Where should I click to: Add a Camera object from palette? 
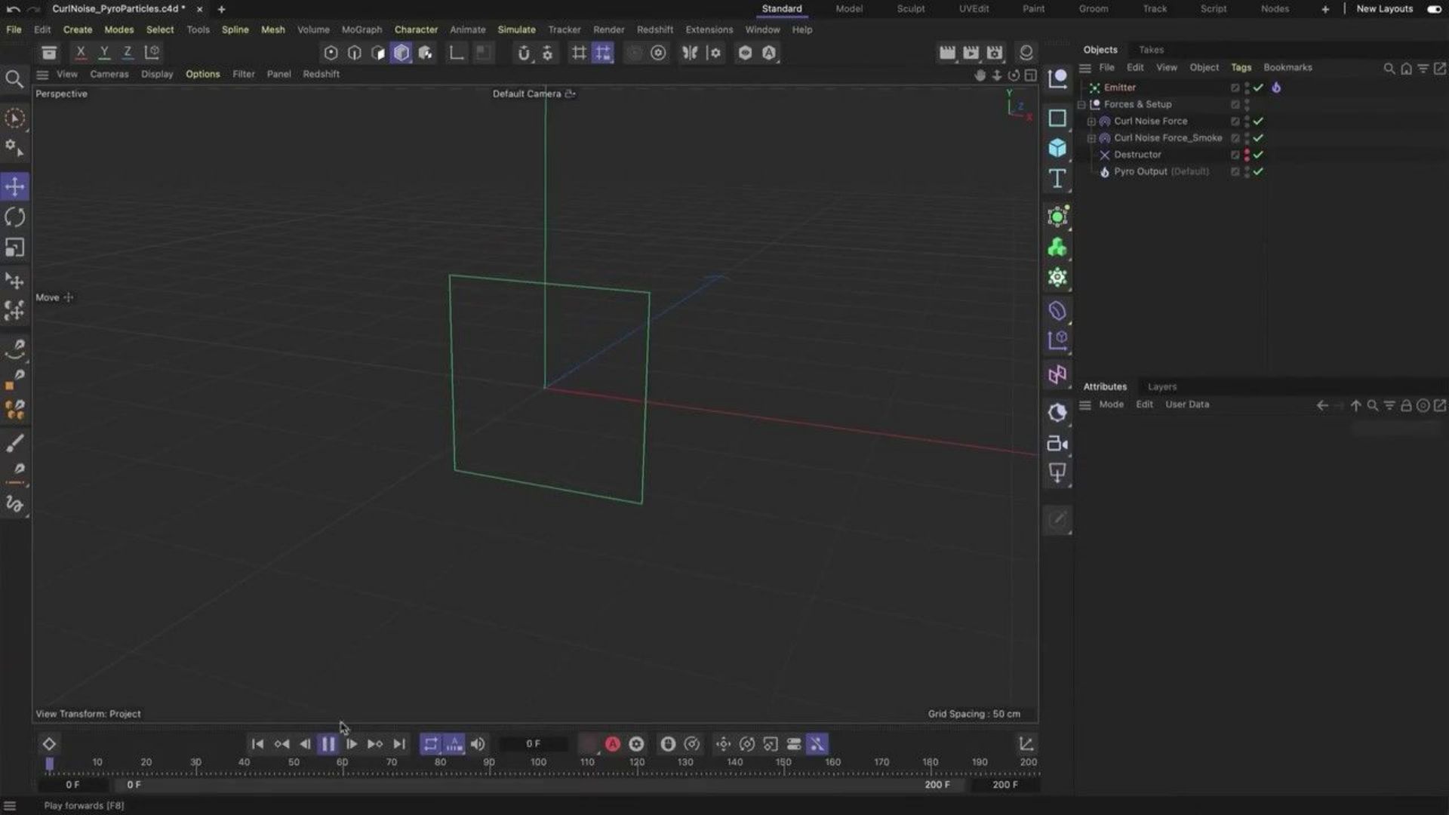tap(1057, 444)
